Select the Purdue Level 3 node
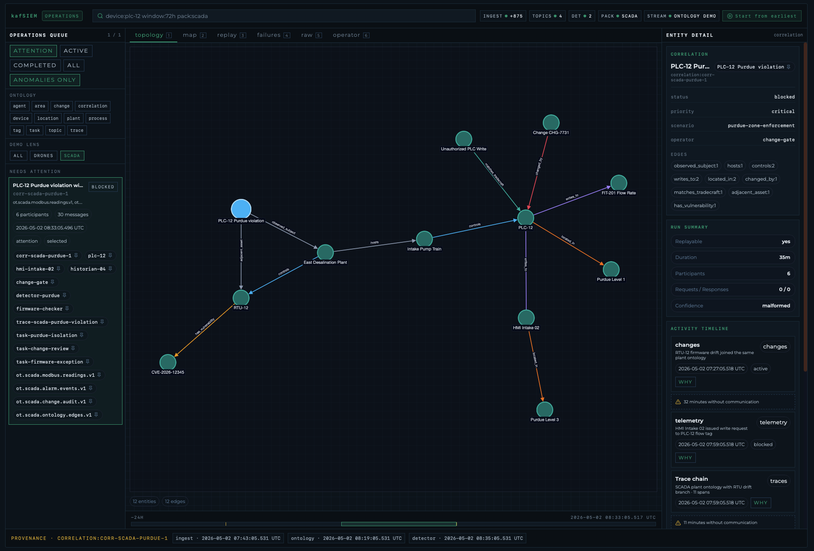 [545, 410]
